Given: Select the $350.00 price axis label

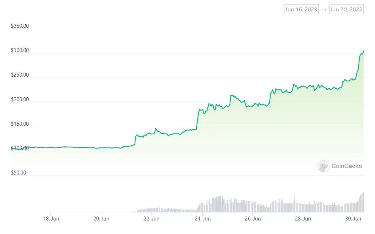Looking at the screenshot, I should (20, 26).
